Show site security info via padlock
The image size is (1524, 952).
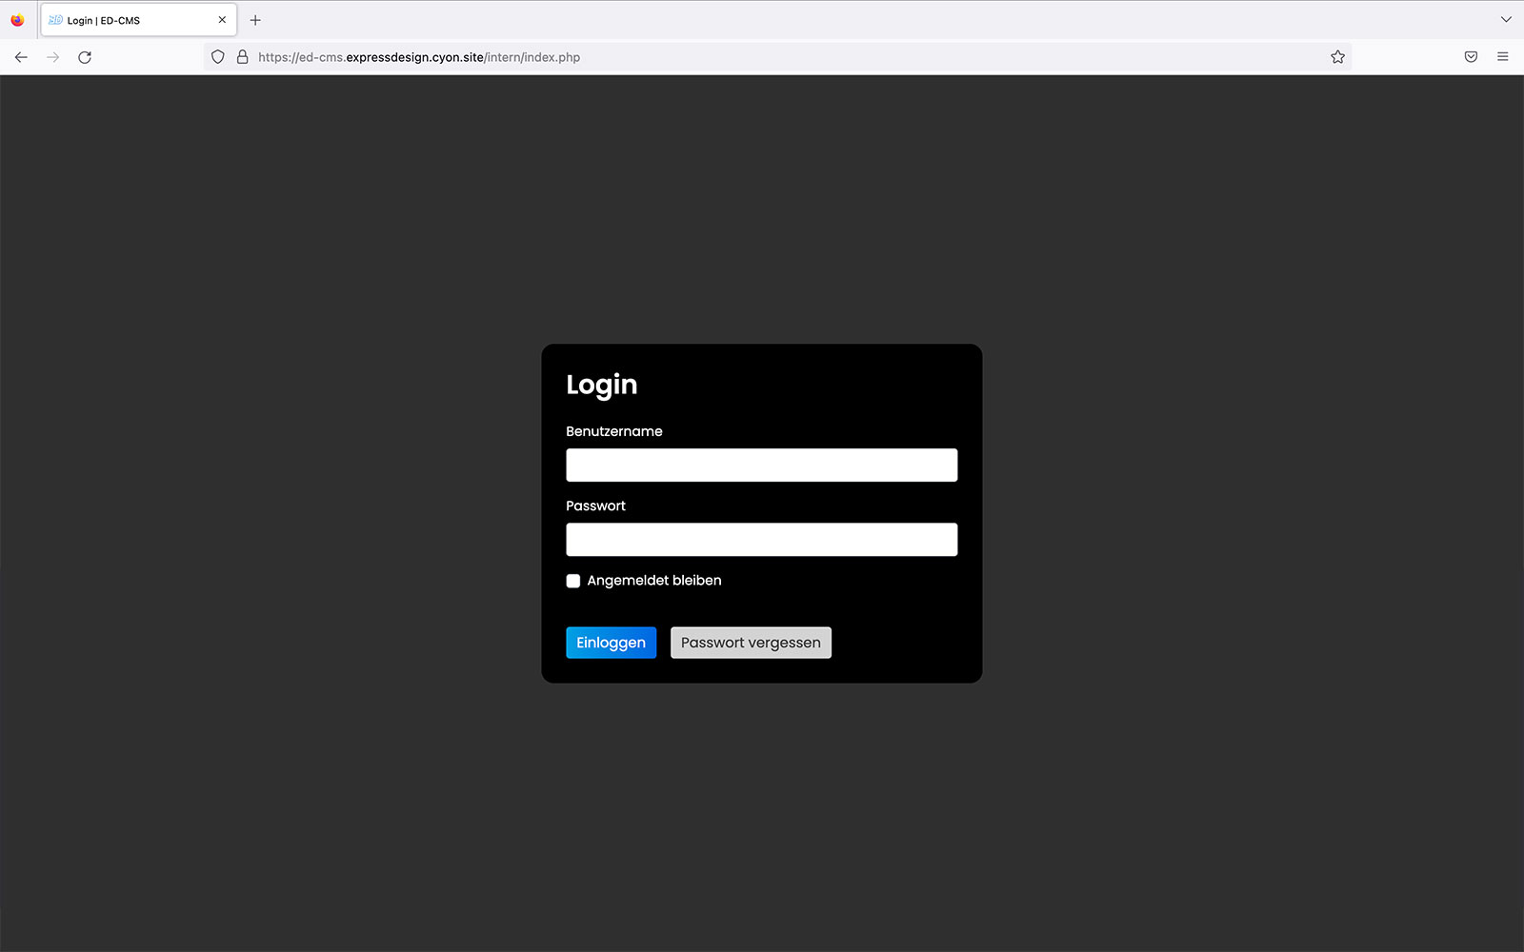pyautogui.click(x=242, y=57)
